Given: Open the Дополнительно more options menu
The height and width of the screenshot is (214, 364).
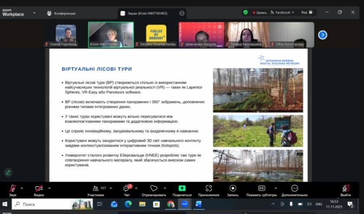Looking at the screenshot, I should pyautogui.click(x=294, y=188).
